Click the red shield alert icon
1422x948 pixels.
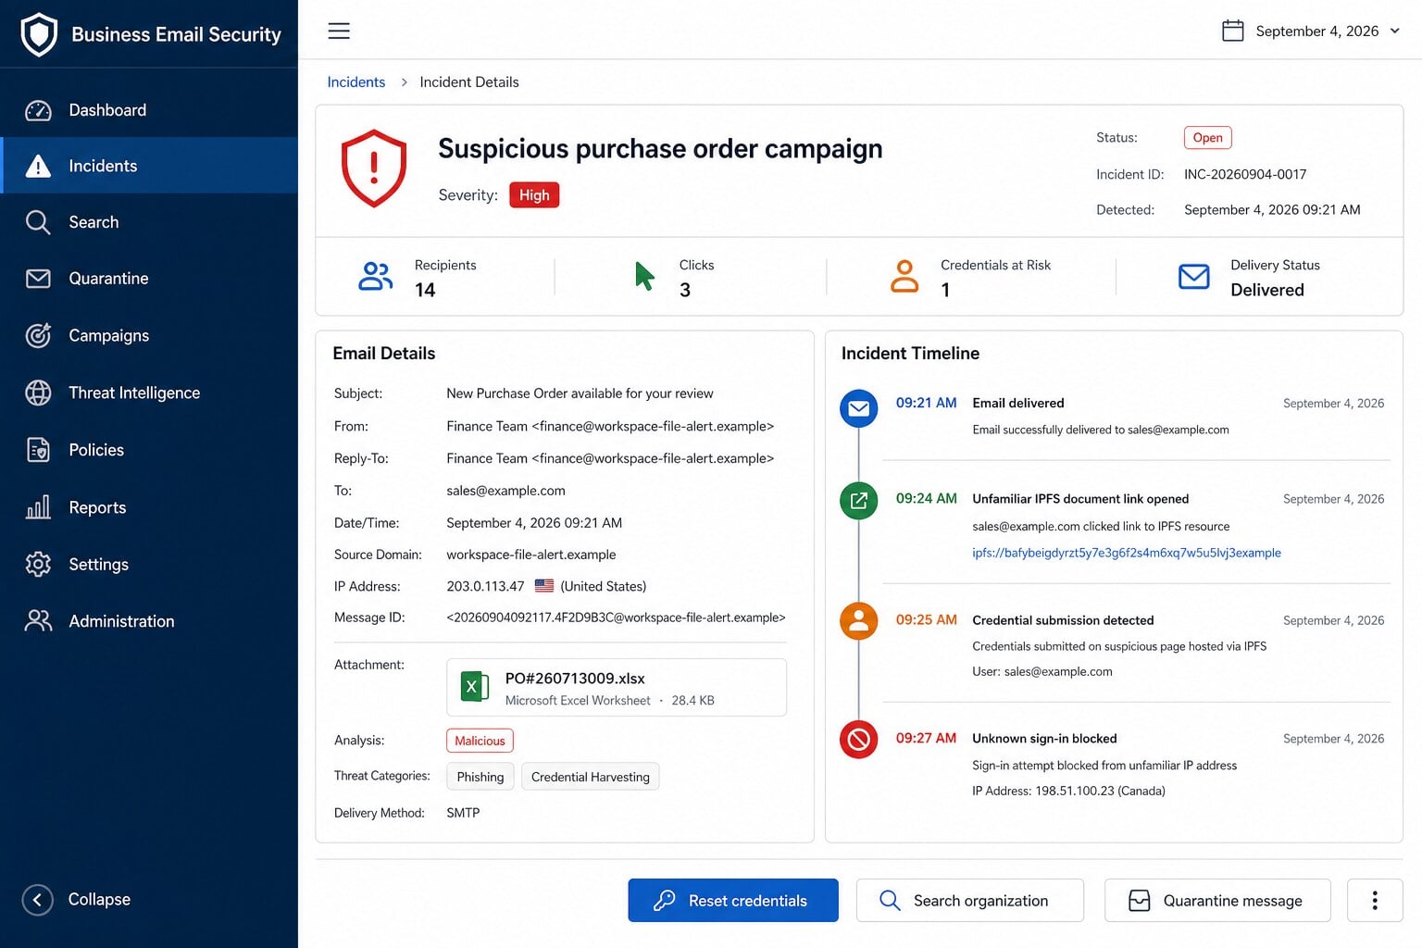374,168
